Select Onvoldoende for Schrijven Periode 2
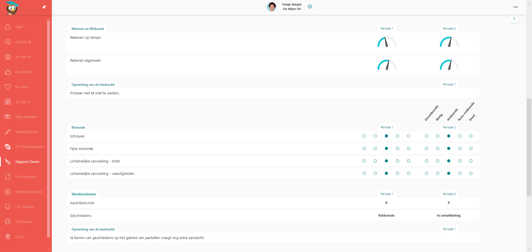The width and height of the screenshot is (532, 252). [x=426, y=136]
